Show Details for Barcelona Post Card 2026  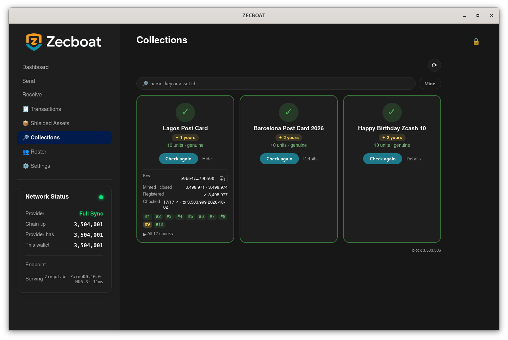[310, 159]
